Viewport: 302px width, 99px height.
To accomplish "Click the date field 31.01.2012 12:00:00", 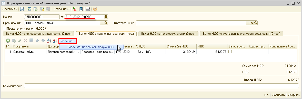I will click(84, 17).
